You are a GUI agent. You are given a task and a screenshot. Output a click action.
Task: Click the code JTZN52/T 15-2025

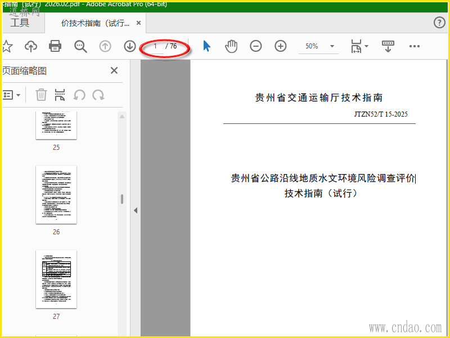coord(381,114)
